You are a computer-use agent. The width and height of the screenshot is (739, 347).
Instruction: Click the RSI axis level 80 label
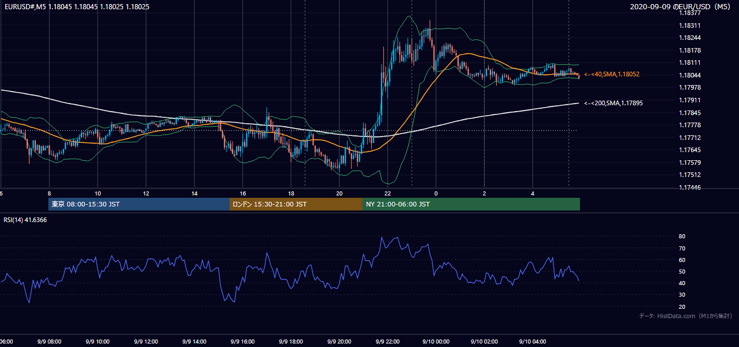682,237
